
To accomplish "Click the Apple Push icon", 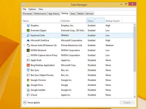I will pos(28,60).
